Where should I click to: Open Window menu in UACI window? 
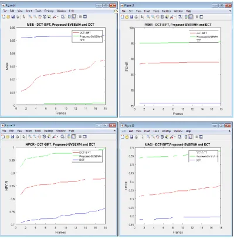tap(178, 131)
